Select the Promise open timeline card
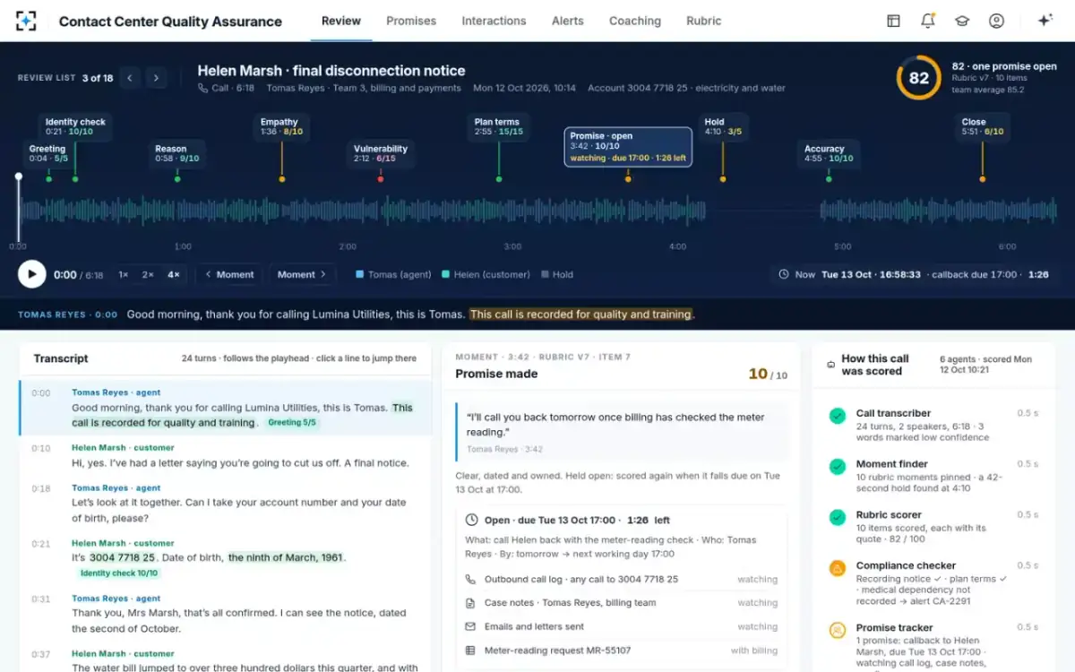The width and height of the screenshot is (1075, 672). click(x=628, y=147)
